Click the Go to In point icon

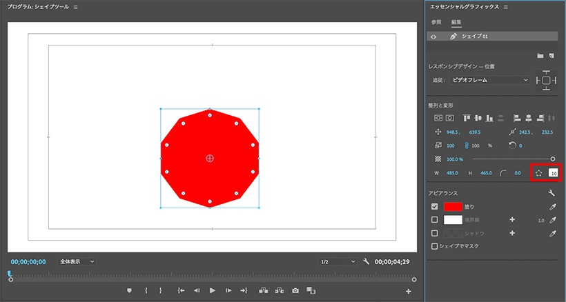(x=182, y=290)
